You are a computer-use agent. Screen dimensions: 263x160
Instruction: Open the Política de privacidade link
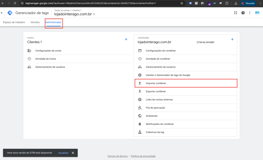[143, 156]
